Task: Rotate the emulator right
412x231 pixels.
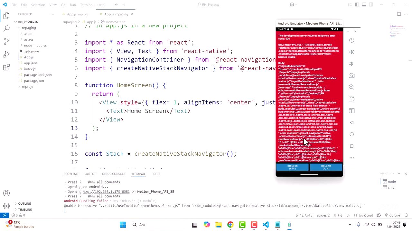Action: coord(351,111)
